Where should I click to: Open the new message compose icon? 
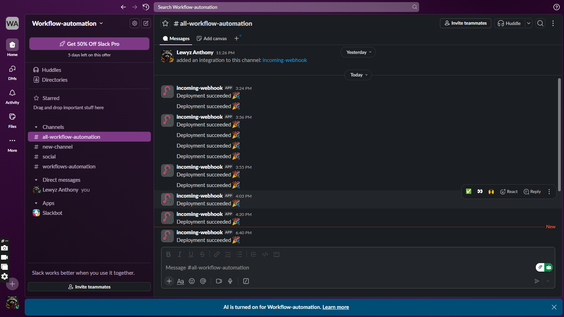point(146,23)
